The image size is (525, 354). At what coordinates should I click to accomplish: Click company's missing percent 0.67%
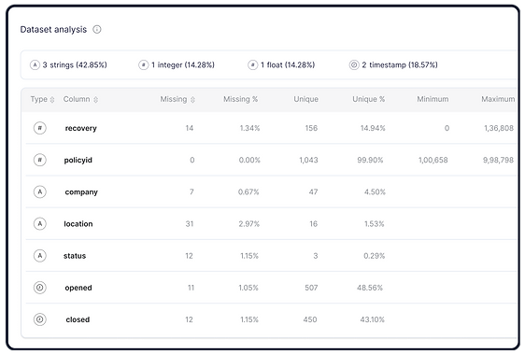248,191
